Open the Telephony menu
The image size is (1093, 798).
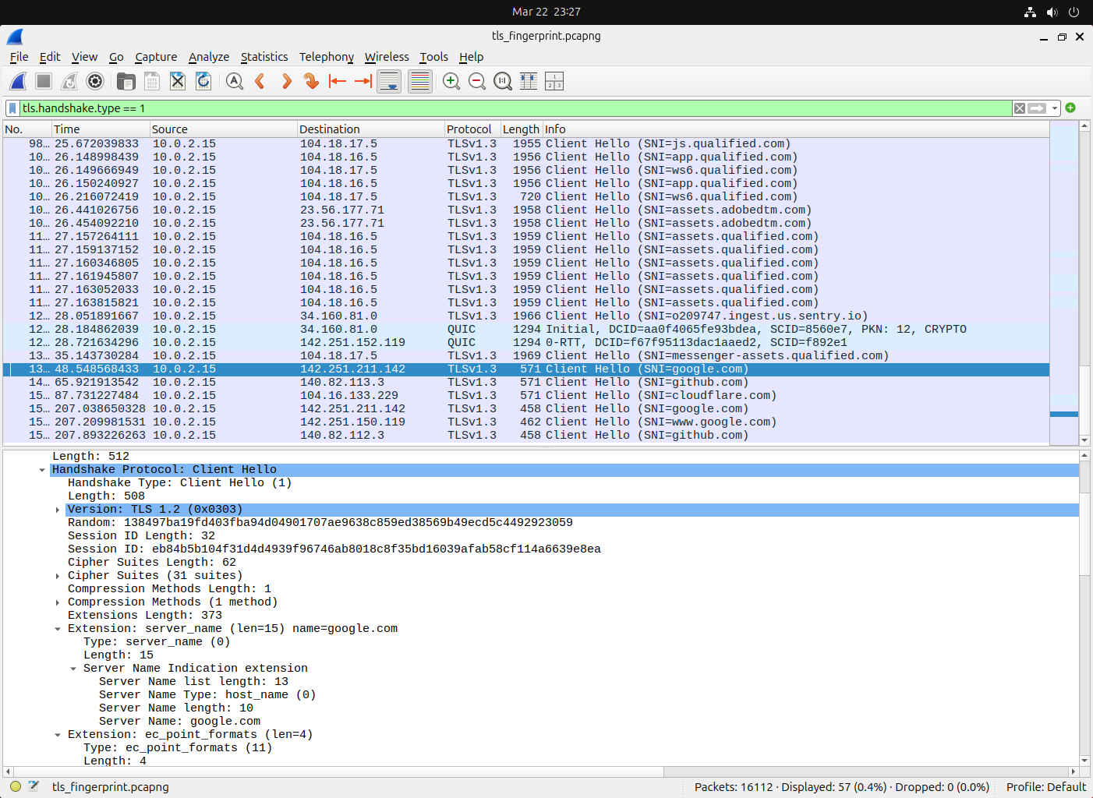point(327,57)
